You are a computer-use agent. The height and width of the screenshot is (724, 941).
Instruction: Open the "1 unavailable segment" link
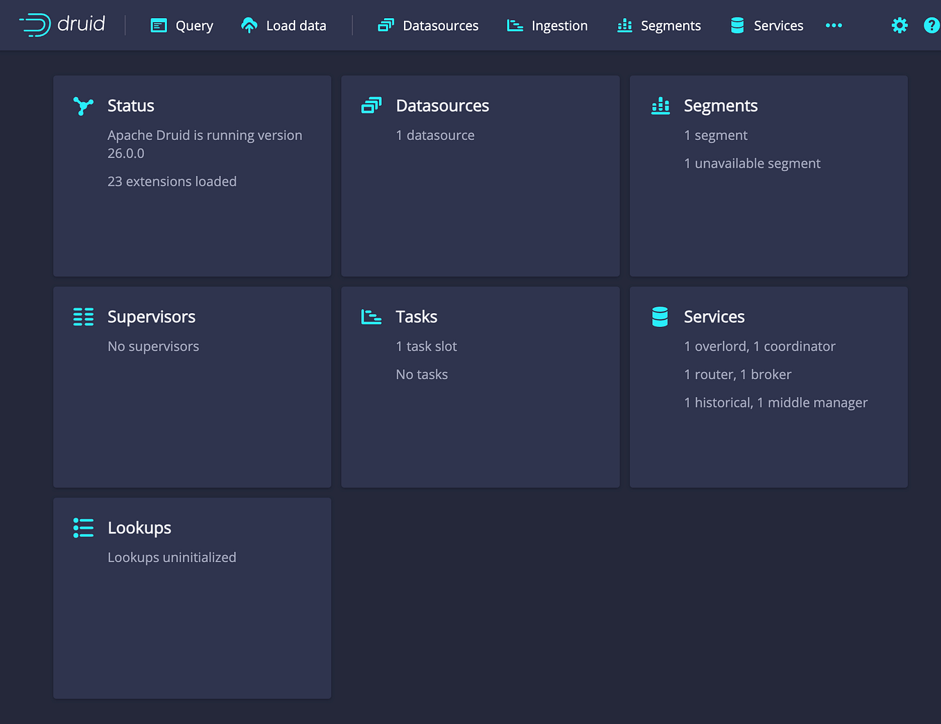[x=752, y=164]
